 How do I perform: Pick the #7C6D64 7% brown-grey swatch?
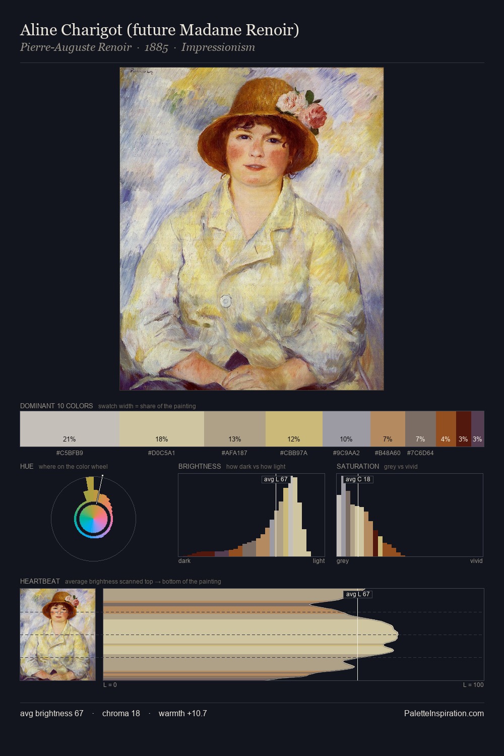420,429
